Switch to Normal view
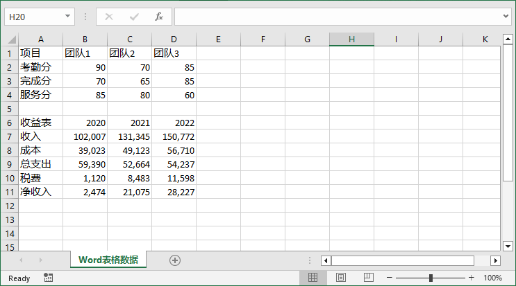The height and width of the screenshot is (286, 516). coord(313,278)
